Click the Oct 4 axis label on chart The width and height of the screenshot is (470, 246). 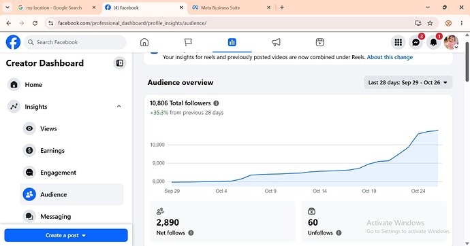(x=221, y=191)
